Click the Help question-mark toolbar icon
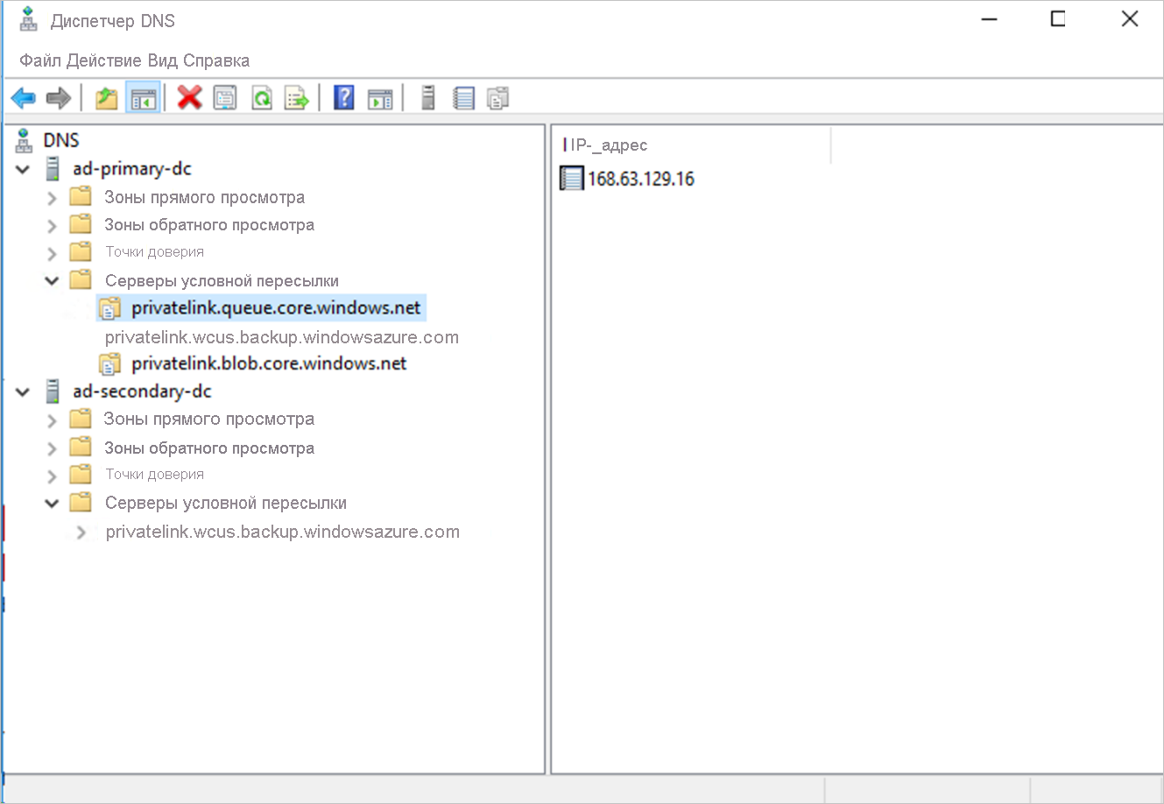1164x804 pixels. (343, 97)
